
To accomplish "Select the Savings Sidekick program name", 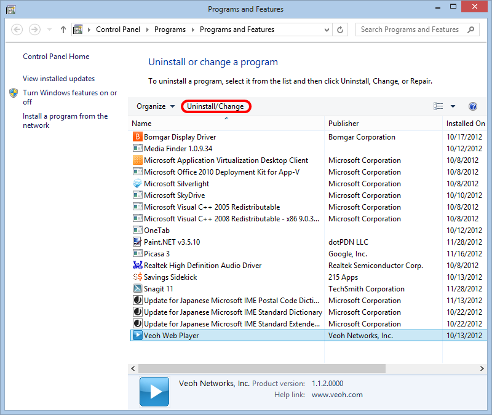I will pyautogui.click(x=170, y=277).
